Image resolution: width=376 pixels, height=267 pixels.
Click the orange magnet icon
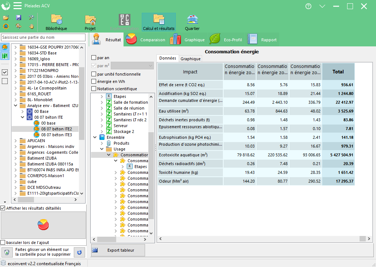coord(6,26)
